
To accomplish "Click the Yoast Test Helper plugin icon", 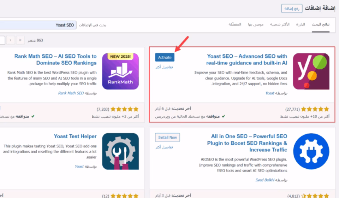I will click(x=120, y=151).
